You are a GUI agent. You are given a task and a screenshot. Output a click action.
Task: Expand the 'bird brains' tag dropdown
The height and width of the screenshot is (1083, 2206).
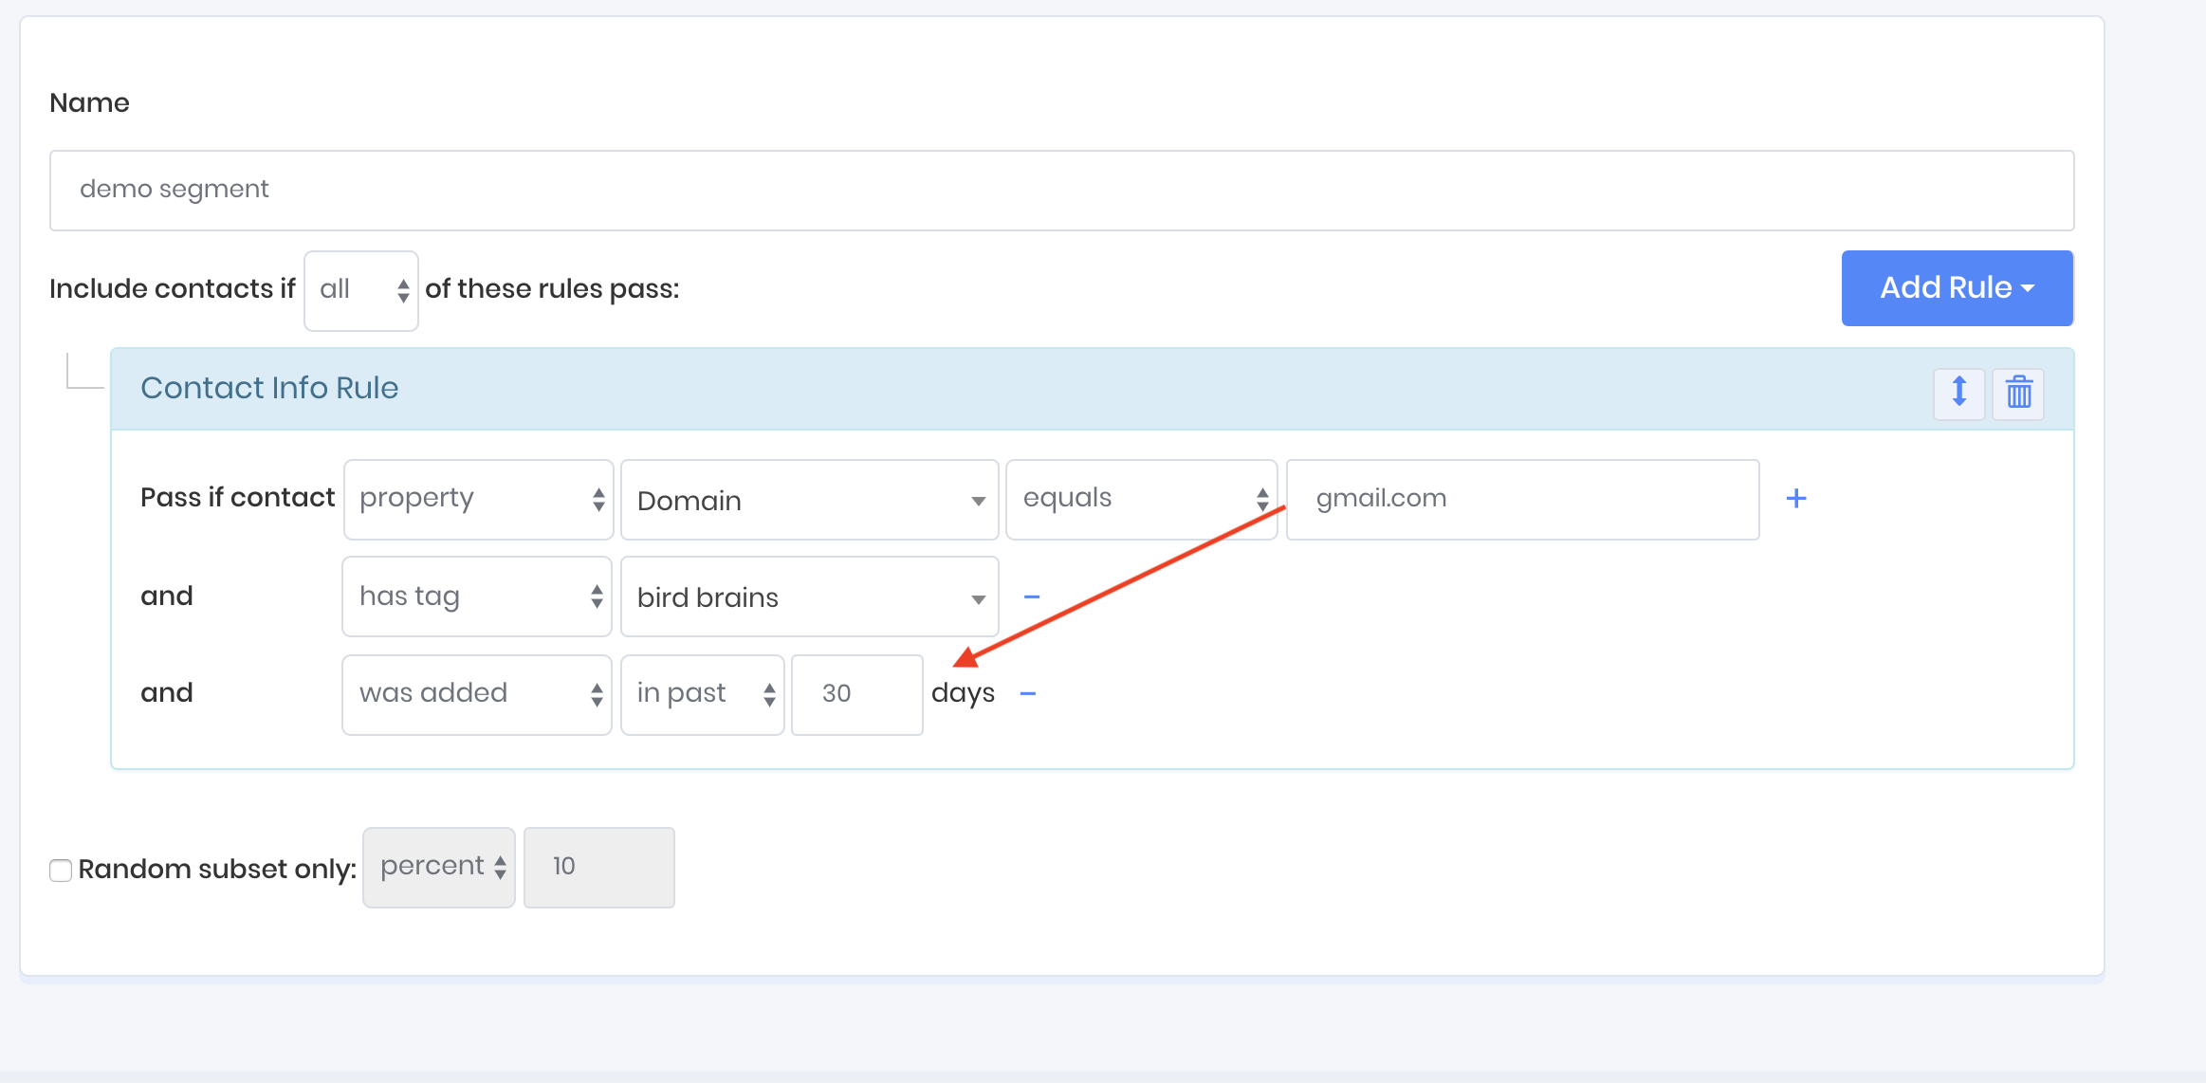[809, 597]
